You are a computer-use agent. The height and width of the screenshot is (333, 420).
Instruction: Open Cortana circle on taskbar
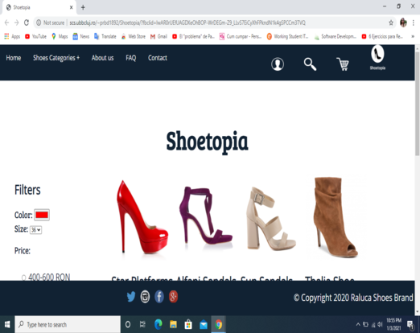128,325
